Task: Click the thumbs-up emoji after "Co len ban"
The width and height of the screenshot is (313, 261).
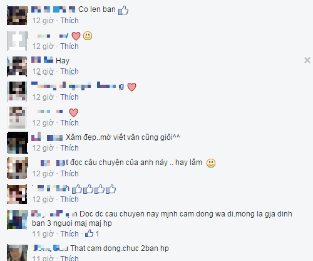Action: point(123,10)
